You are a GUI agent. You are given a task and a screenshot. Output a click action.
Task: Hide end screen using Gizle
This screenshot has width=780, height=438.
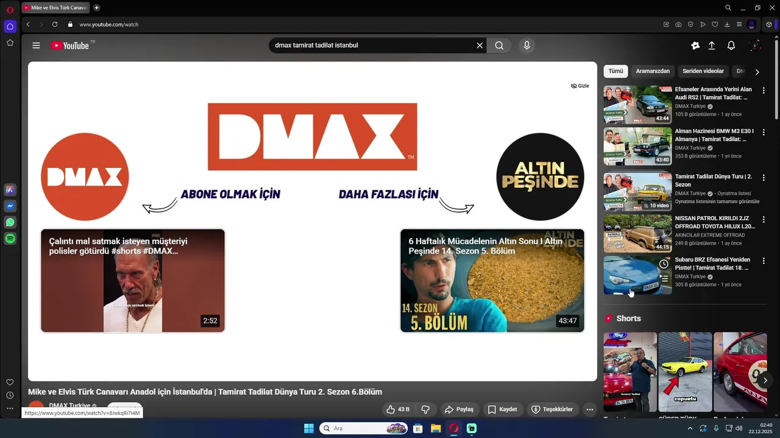coord(580,86)
